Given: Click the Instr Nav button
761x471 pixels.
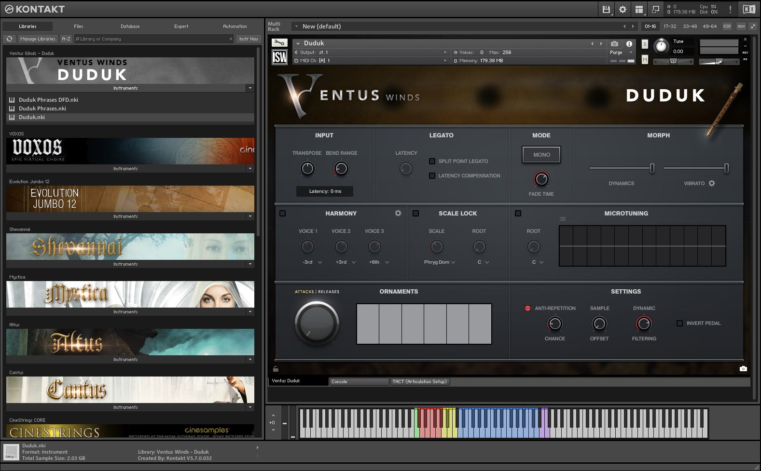Looking at the screenshot, I should [x=249, y=39].
